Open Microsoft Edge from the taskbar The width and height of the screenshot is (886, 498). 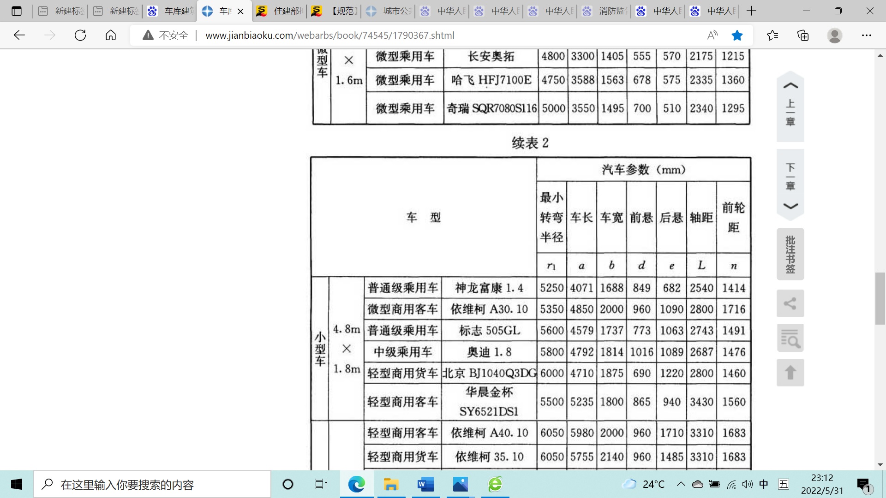coord(356,484)
